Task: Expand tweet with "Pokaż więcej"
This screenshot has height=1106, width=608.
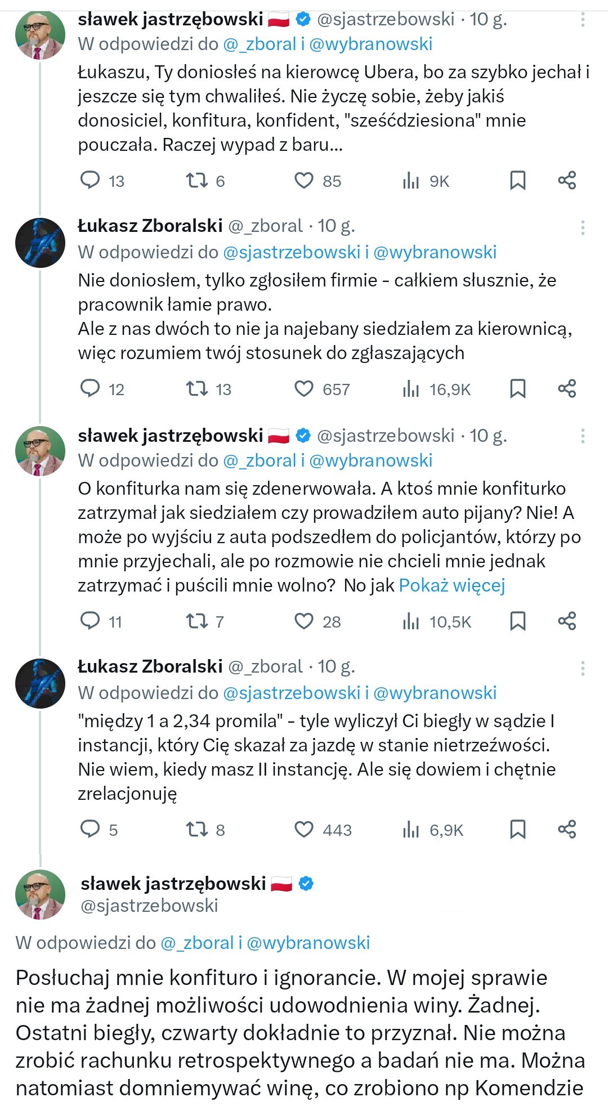Action: 451,585
